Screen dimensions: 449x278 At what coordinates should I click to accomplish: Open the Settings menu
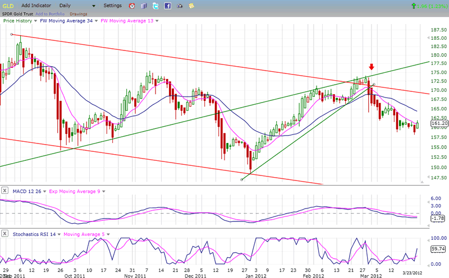112,6
